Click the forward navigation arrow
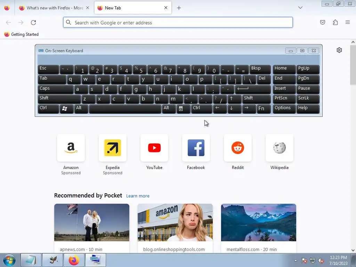This screenshot has width=356, height=267. point(21,23)
